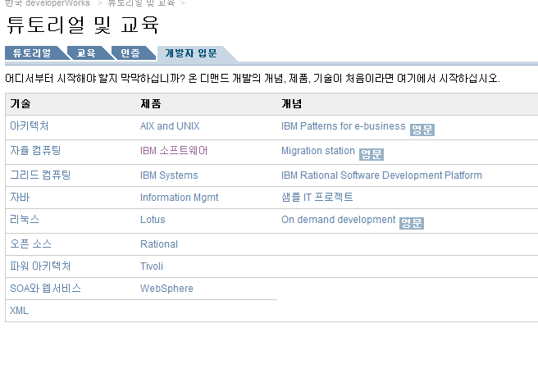Click the 제품 column header
The width and height of the screenshot is (538, 369).
[x=151, y=103]
